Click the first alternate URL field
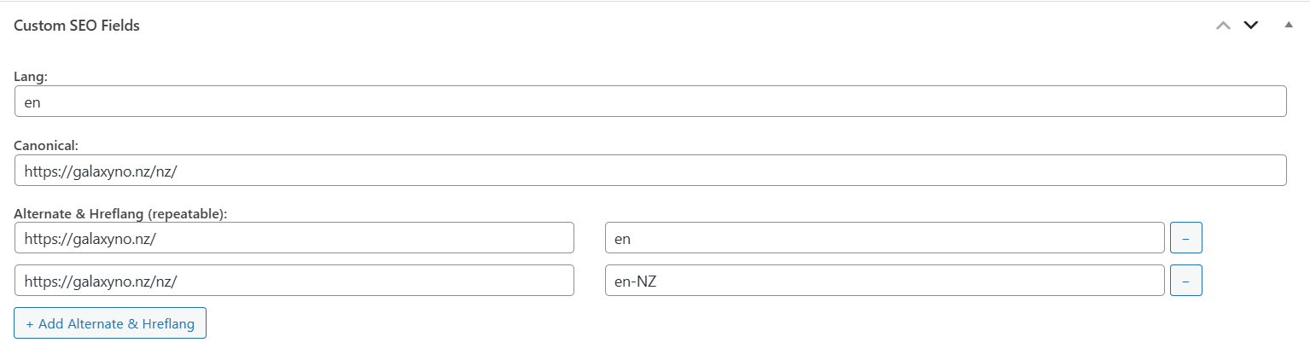1310x360 pixels. (x=294, y=238)
